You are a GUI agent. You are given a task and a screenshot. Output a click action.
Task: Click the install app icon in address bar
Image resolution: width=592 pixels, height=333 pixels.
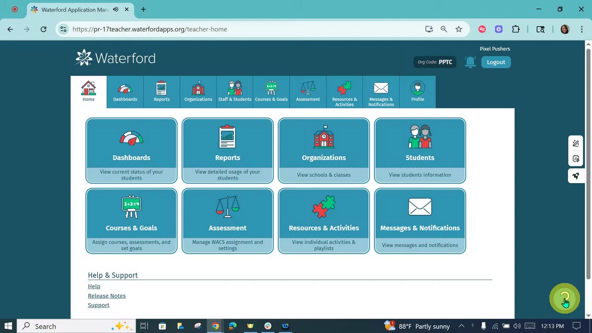coord(429,29)
